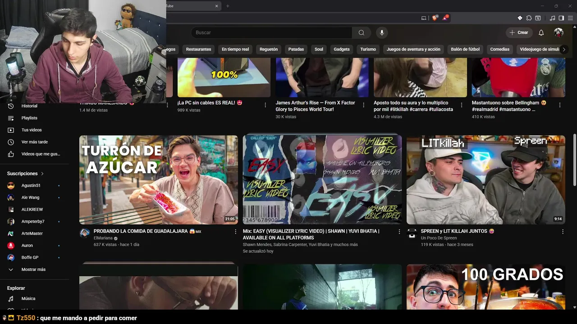
Task: Select the Turismo filter chip
Action: pos(368,49)
